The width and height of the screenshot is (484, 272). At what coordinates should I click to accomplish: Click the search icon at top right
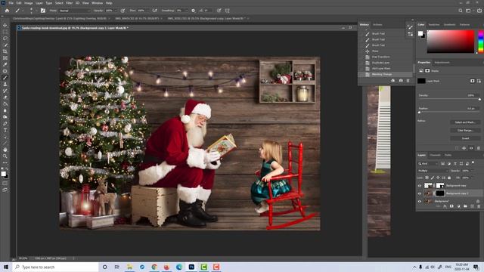(461, 11)
